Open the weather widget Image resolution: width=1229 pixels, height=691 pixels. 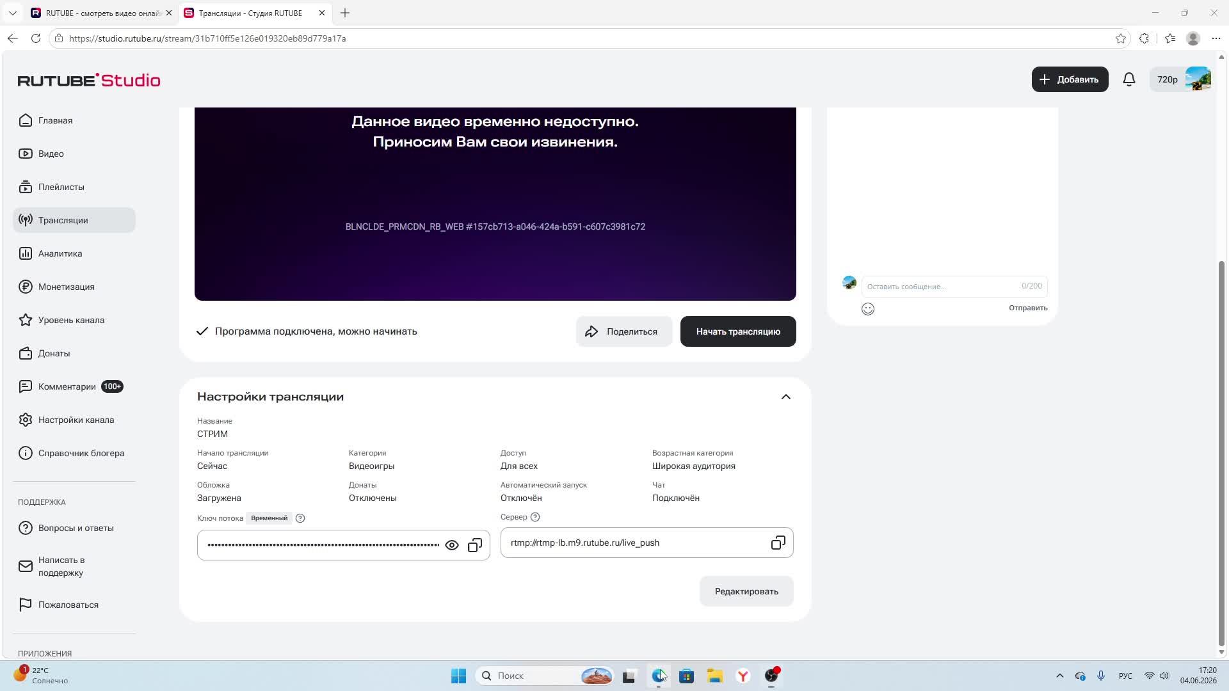pyautogui.click(x=40, y=676)
